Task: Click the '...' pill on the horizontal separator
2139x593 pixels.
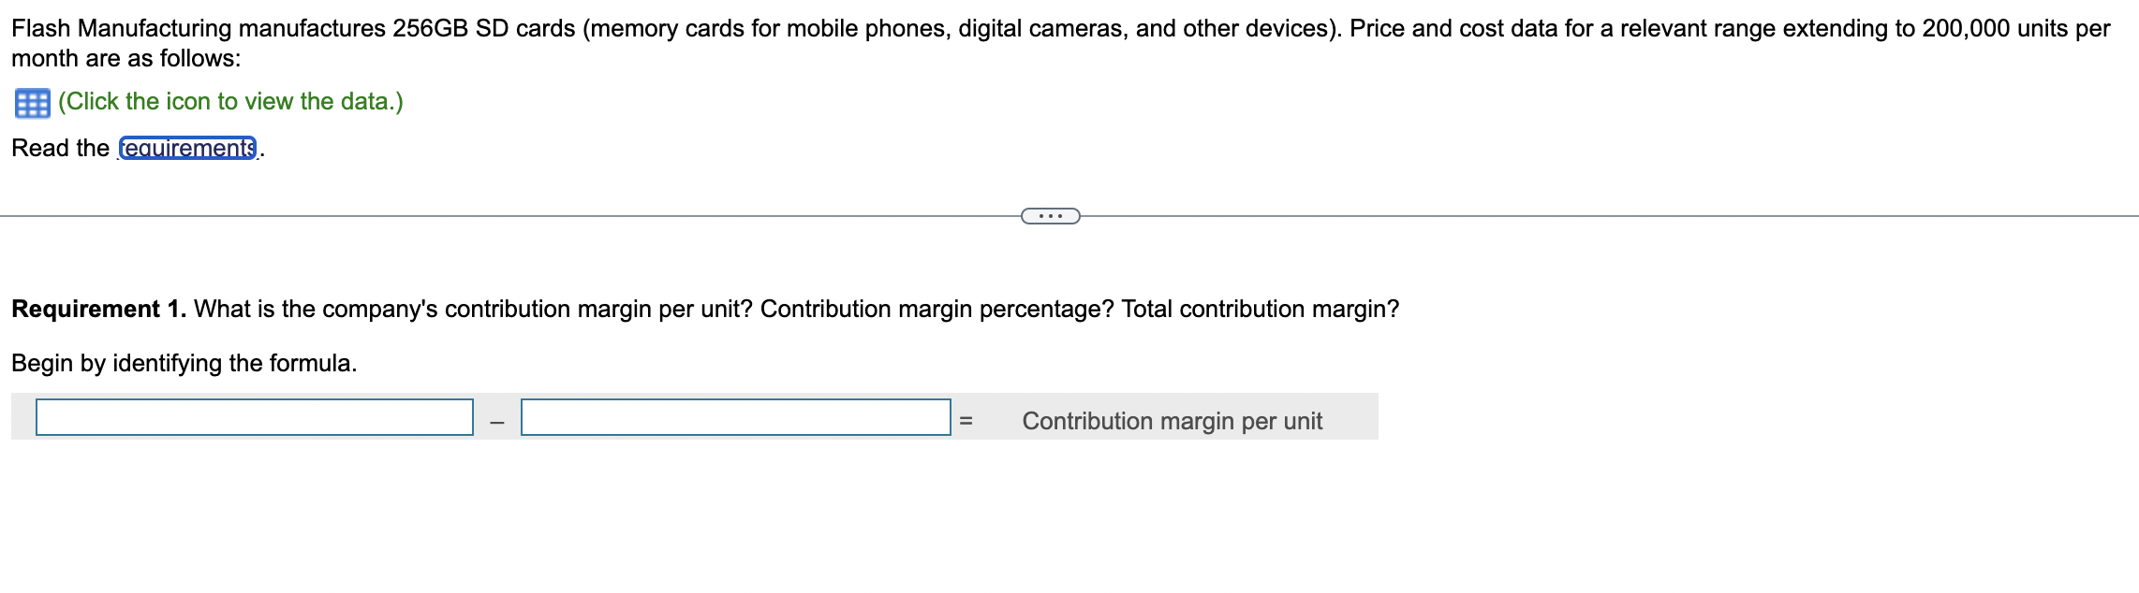Action: click(1051, 215)
